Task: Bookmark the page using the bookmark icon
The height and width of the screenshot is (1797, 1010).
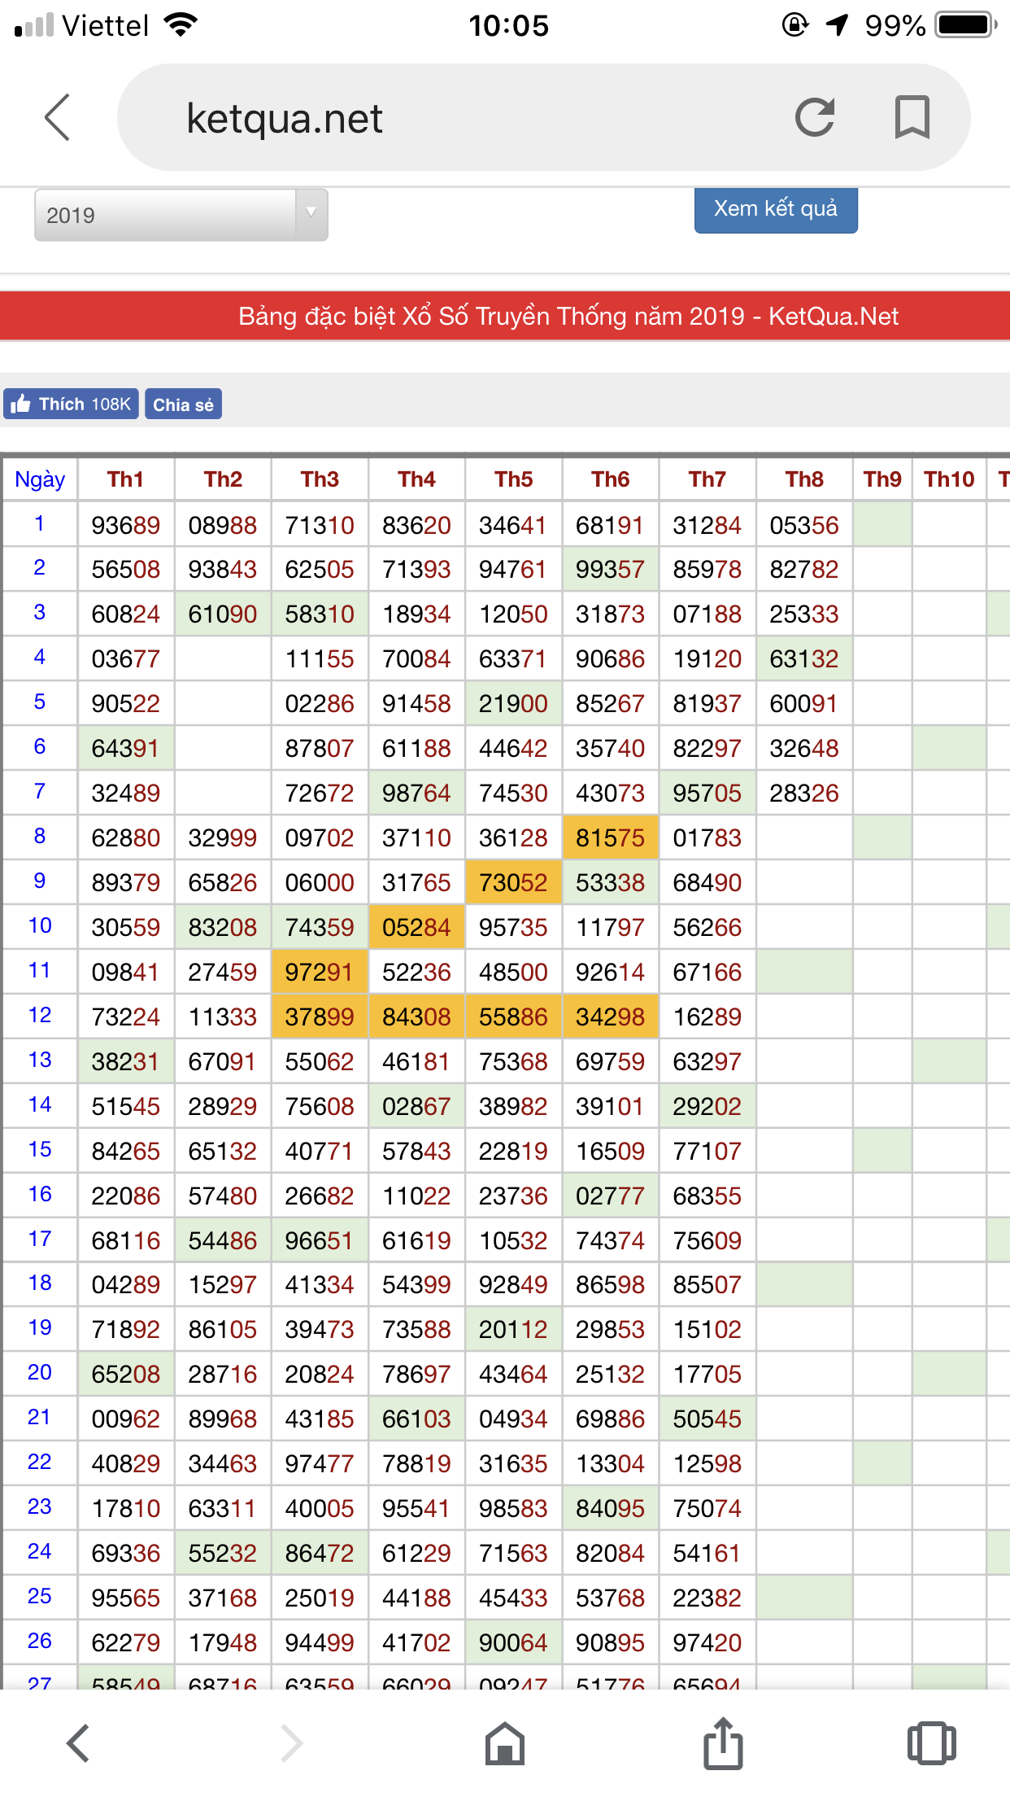Action: [912, 117]
